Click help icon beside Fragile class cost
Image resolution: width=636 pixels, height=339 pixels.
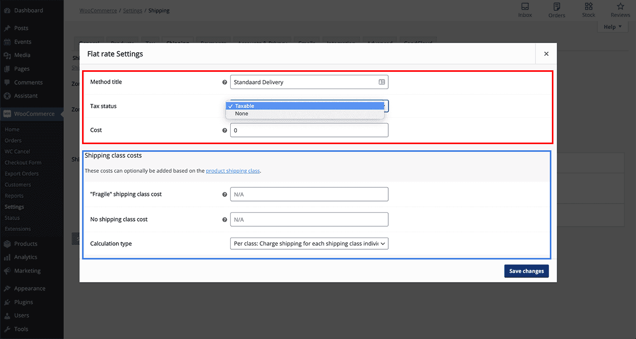(225, 194)
